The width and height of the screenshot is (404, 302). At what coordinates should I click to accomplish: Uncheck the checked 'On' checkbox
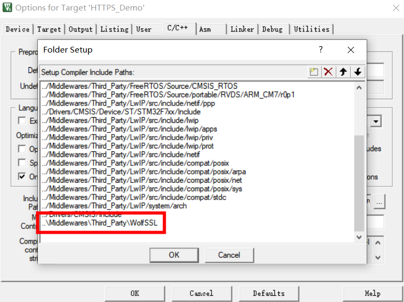point(22,176)
